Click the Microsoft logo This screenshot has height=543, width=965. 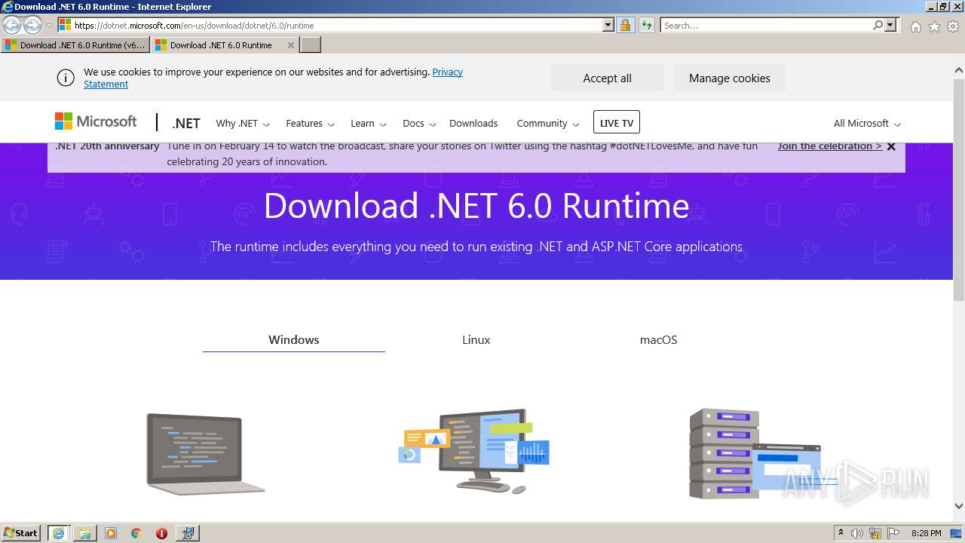pyautogui.click(x=96, y=121)
